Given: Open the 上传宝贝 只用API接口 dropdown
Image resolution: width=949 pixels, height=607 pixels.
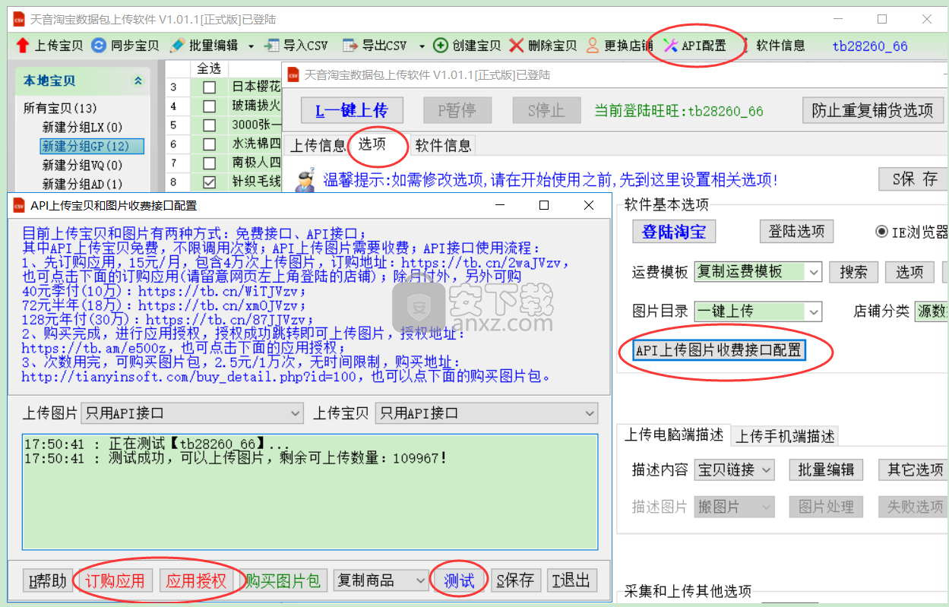Looking at the screenshot, I should [486, 413].
